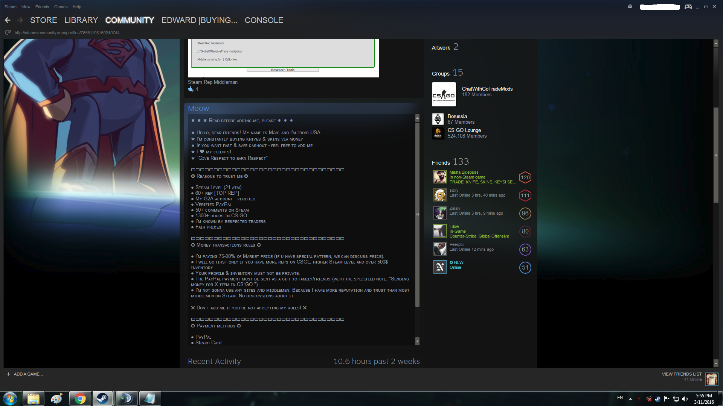Screen dimensions: 723x406
Task: Click the plus icon beside Add a Game
Action: point(9,374)
